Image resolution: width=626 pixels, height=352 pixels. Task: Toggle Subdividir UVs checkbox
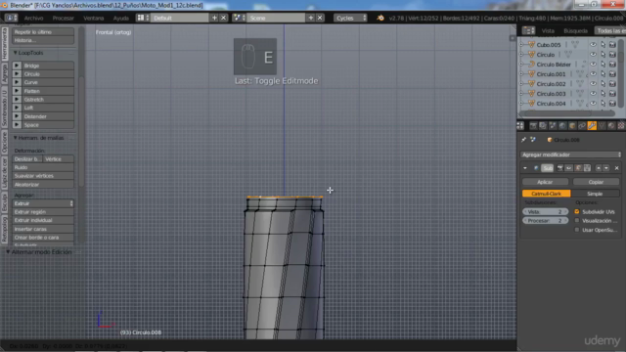point(577,211)
